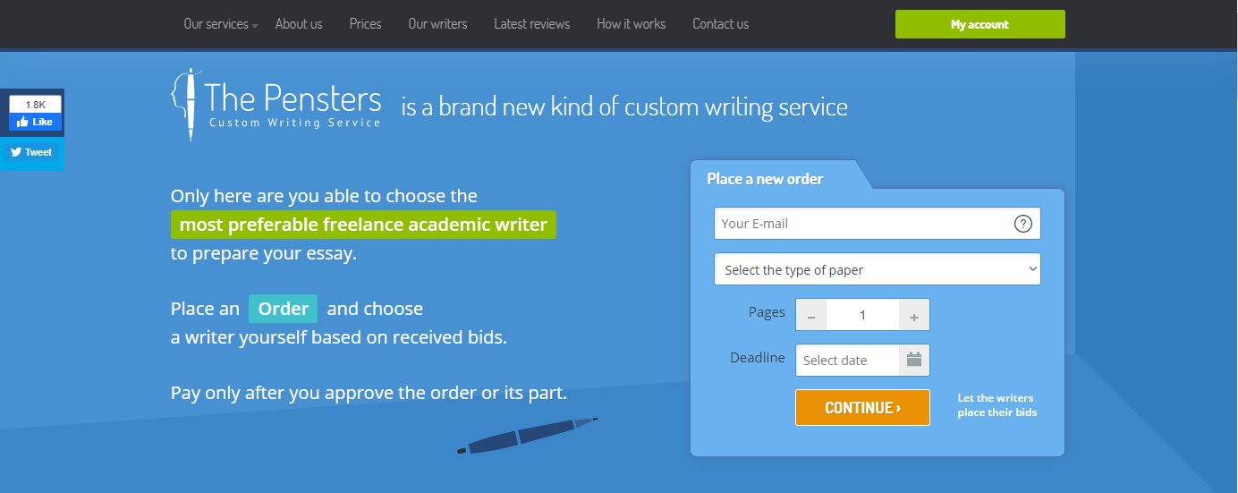
Task: Go to the Prices menu item
Action: click(x=365, y=24)
